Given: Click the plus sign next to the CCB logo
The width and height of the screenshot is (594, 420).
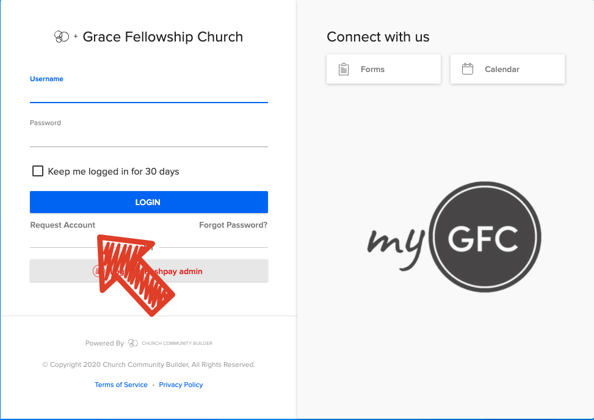Looking at the screenshot, I should point(74,37).
